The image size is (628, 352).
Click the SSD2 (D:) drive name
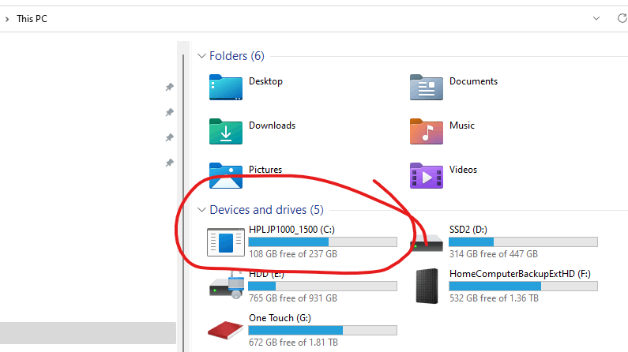click(x=468, y=230)
